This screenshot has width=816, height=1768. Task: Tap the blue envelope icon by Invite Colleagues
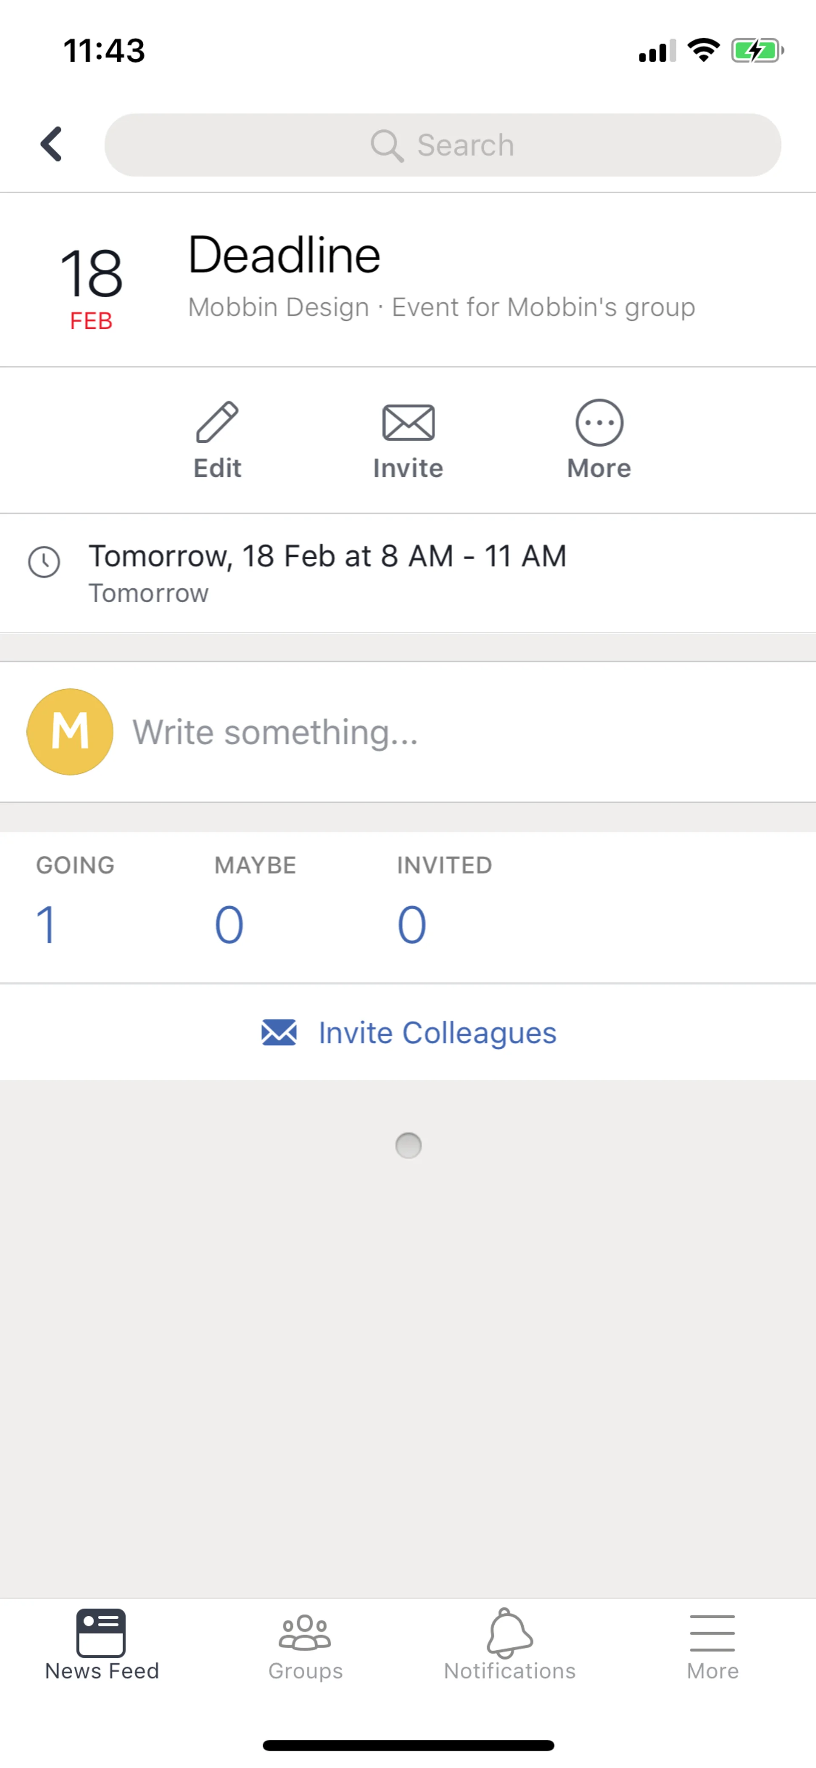coord(279,1032)
